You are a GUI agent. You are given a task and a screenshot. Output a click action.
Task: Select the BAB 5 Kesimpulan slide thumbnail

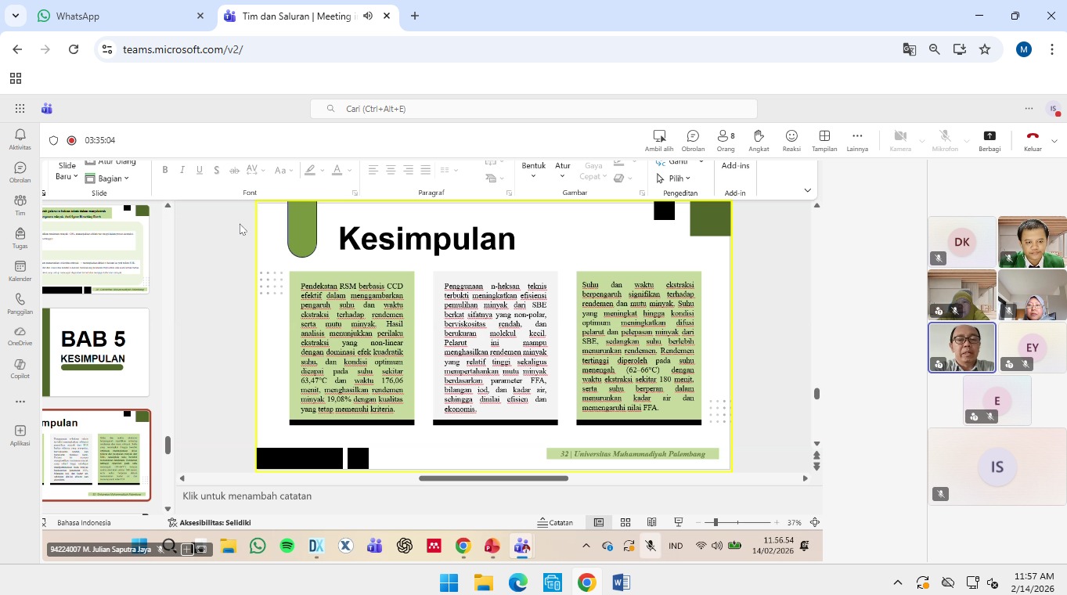[x=96, y=352]
